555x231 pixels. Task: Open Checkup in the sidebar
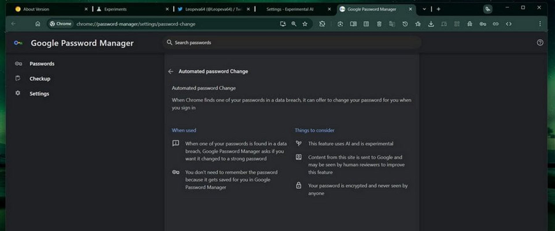pyautogui.click(x=40, y=79)
